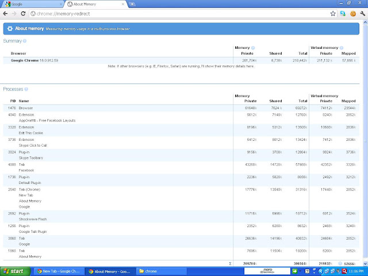
Task: Click the 211132k virtual private total
Action: [325, 263]
